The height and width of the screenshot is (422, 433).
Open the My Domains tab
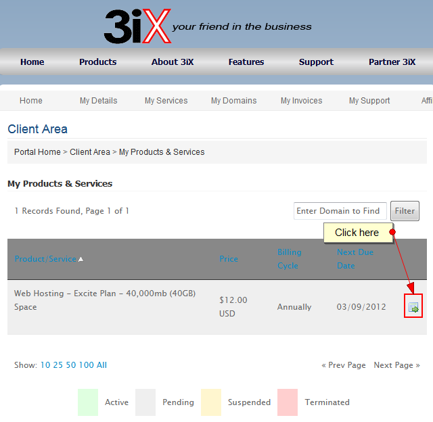(233, 101)
